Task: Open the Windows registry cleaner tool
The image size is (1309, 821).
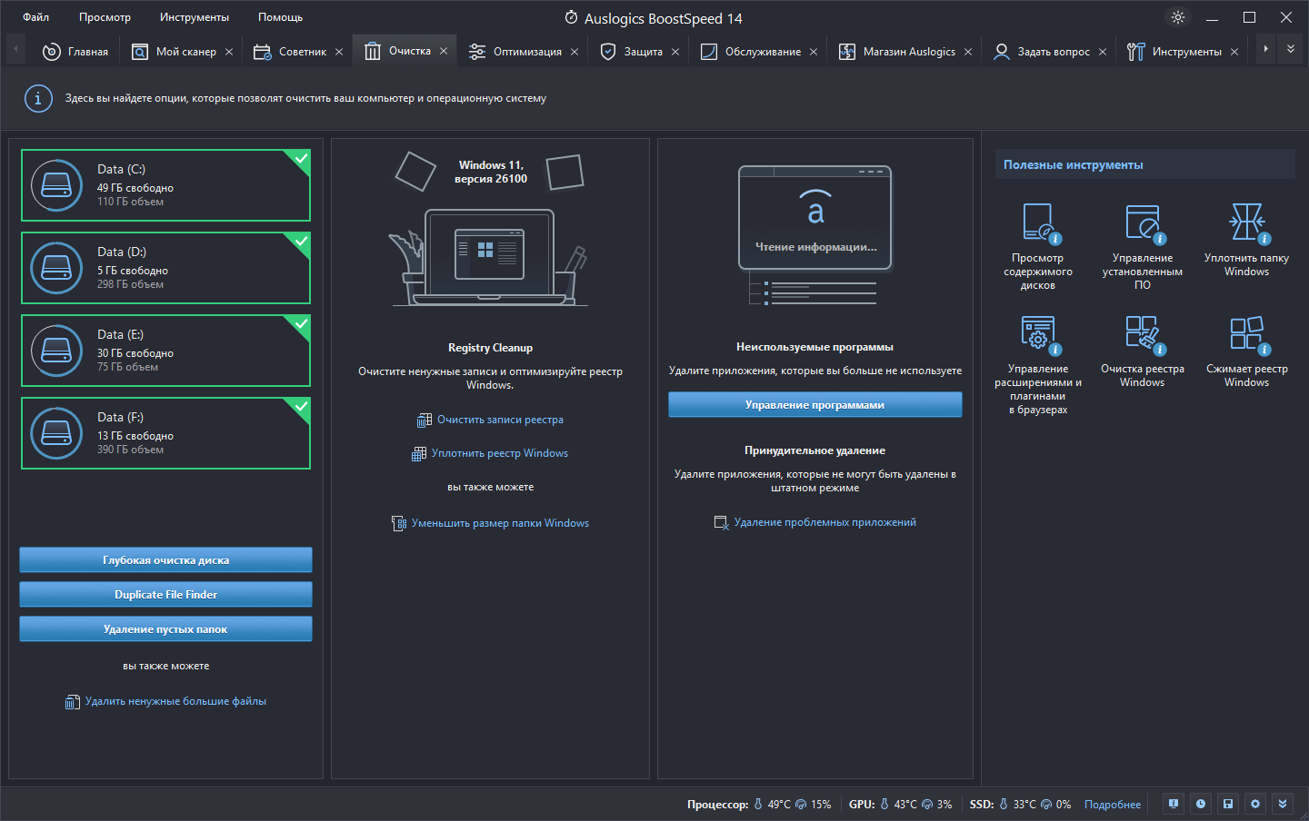Action: 1142,334
